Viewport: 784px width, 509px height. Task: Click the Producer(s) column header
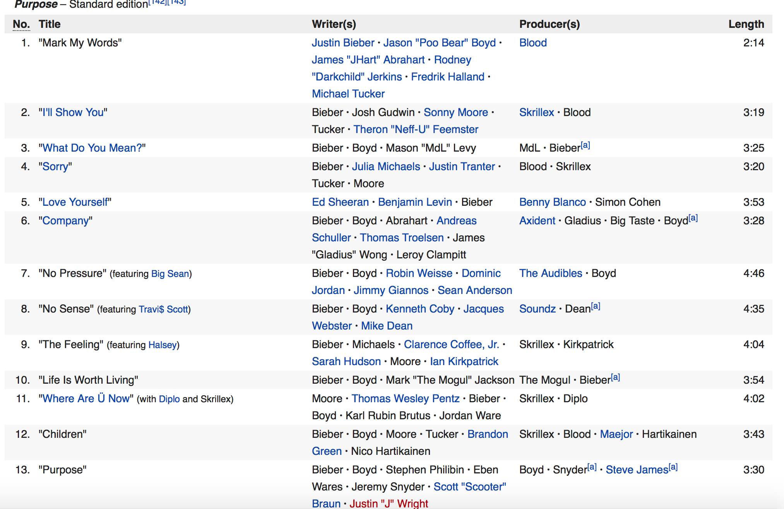tap(549, 24)
